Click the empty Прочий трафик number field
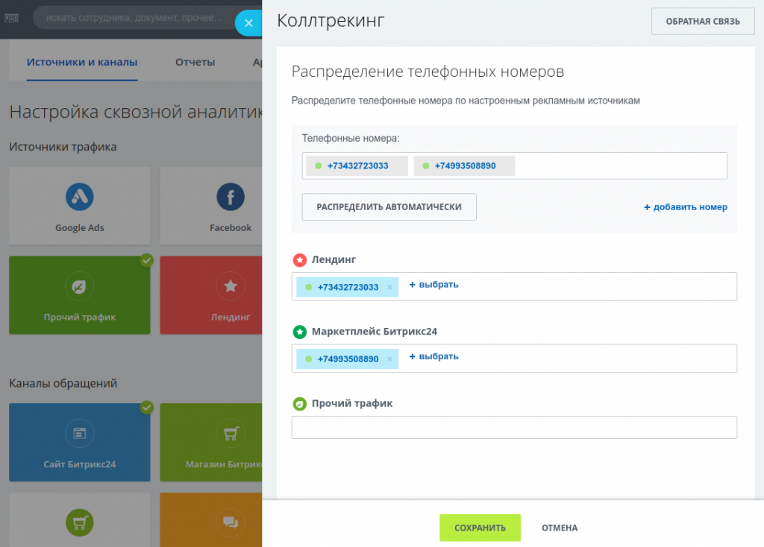The image size is (764, 547). [513, 428]
